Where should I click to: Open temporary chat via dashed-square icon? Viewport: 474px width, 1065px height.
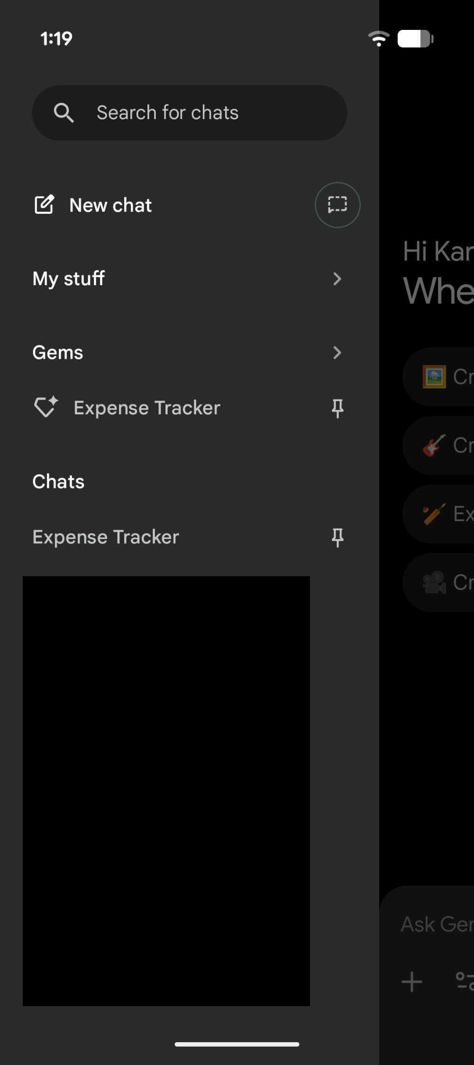coord(337,205)
